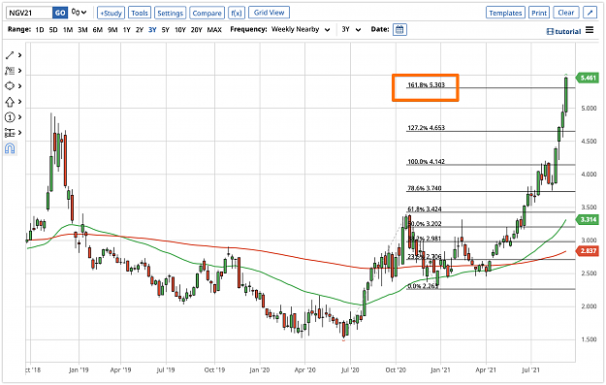This screenshot has width=606, height=385.
Task: Open the calendar date picker
Action: [399, 30]
